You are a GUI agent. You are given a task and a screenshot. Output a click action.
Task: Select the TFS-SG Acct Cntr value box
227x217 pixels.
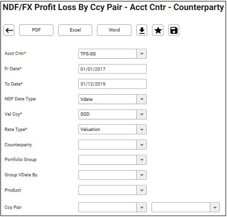point(108,54)
